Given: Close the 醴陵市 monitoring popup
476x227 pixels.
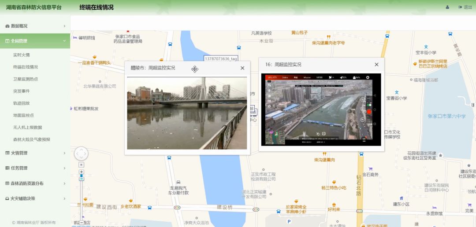Looking at the screenshot, I should [242, 68].
